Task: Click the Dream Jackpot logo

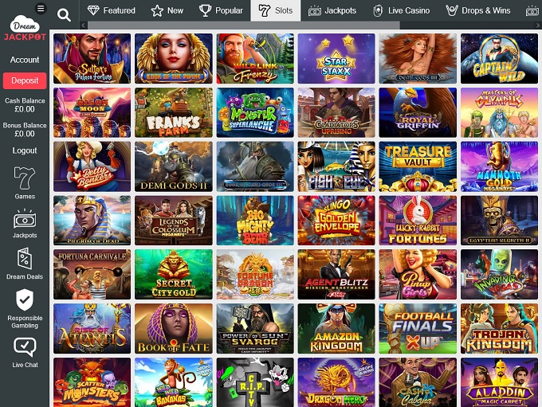Action: (25, 28)
